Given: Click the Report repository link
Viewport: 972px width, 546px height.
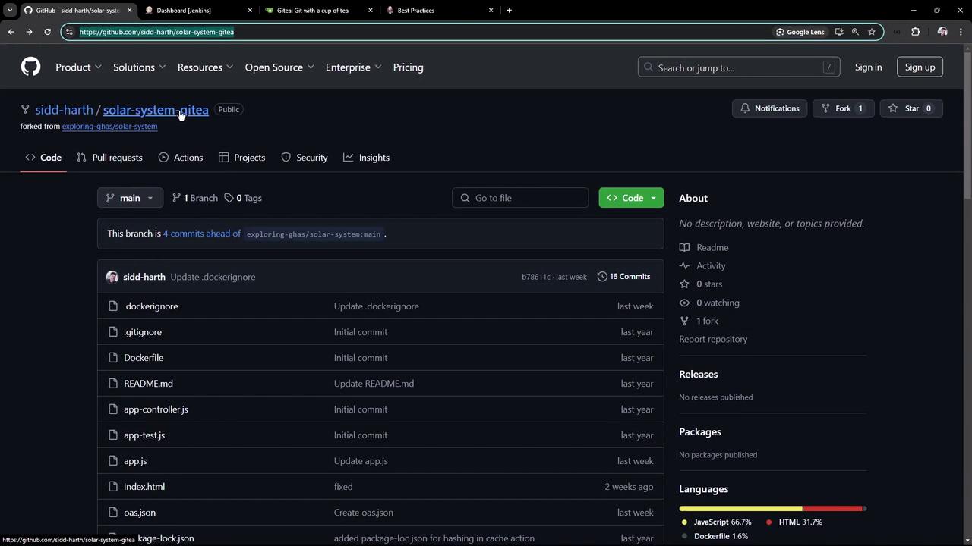Looking at the screenshot, I should click(713, 339).
